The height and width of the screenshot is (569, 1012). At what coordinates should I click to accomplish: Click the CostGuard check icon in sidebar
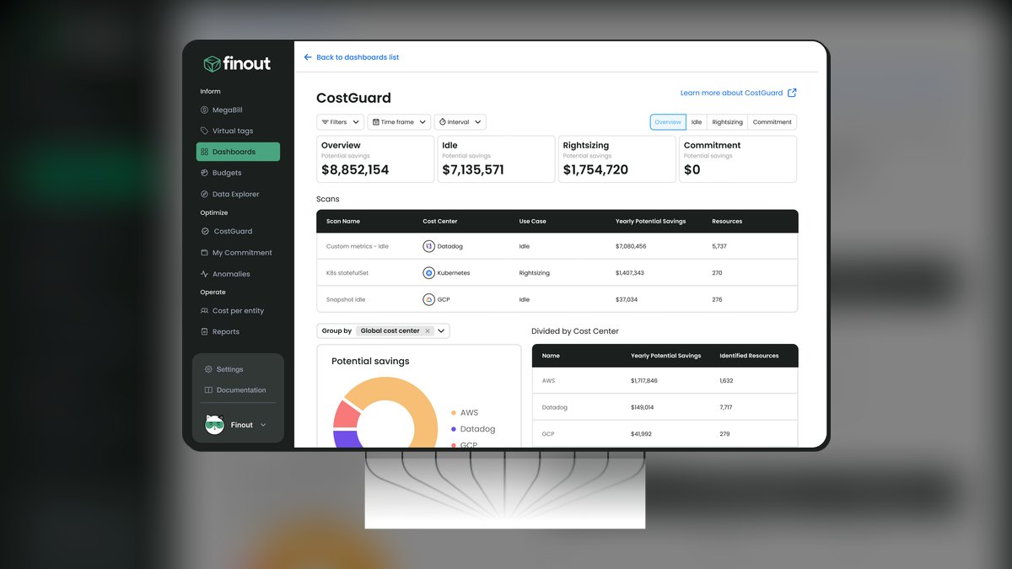(x=204, y=231)
